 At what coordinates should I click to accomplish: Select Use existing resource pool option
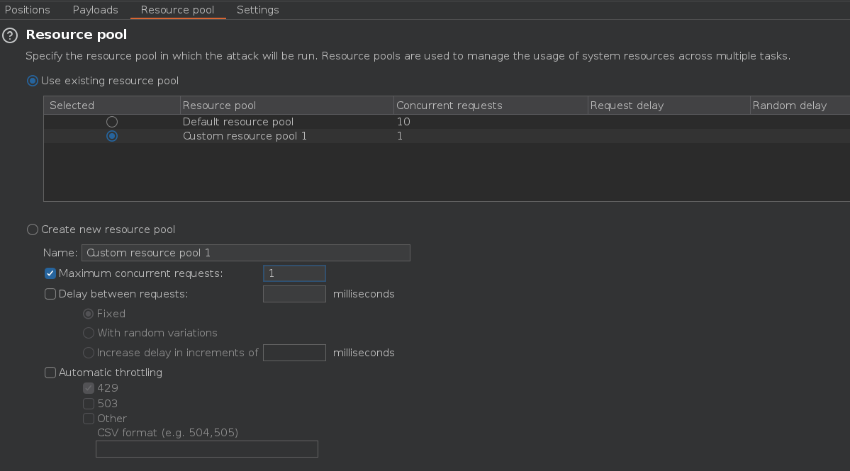click(33, 81)
